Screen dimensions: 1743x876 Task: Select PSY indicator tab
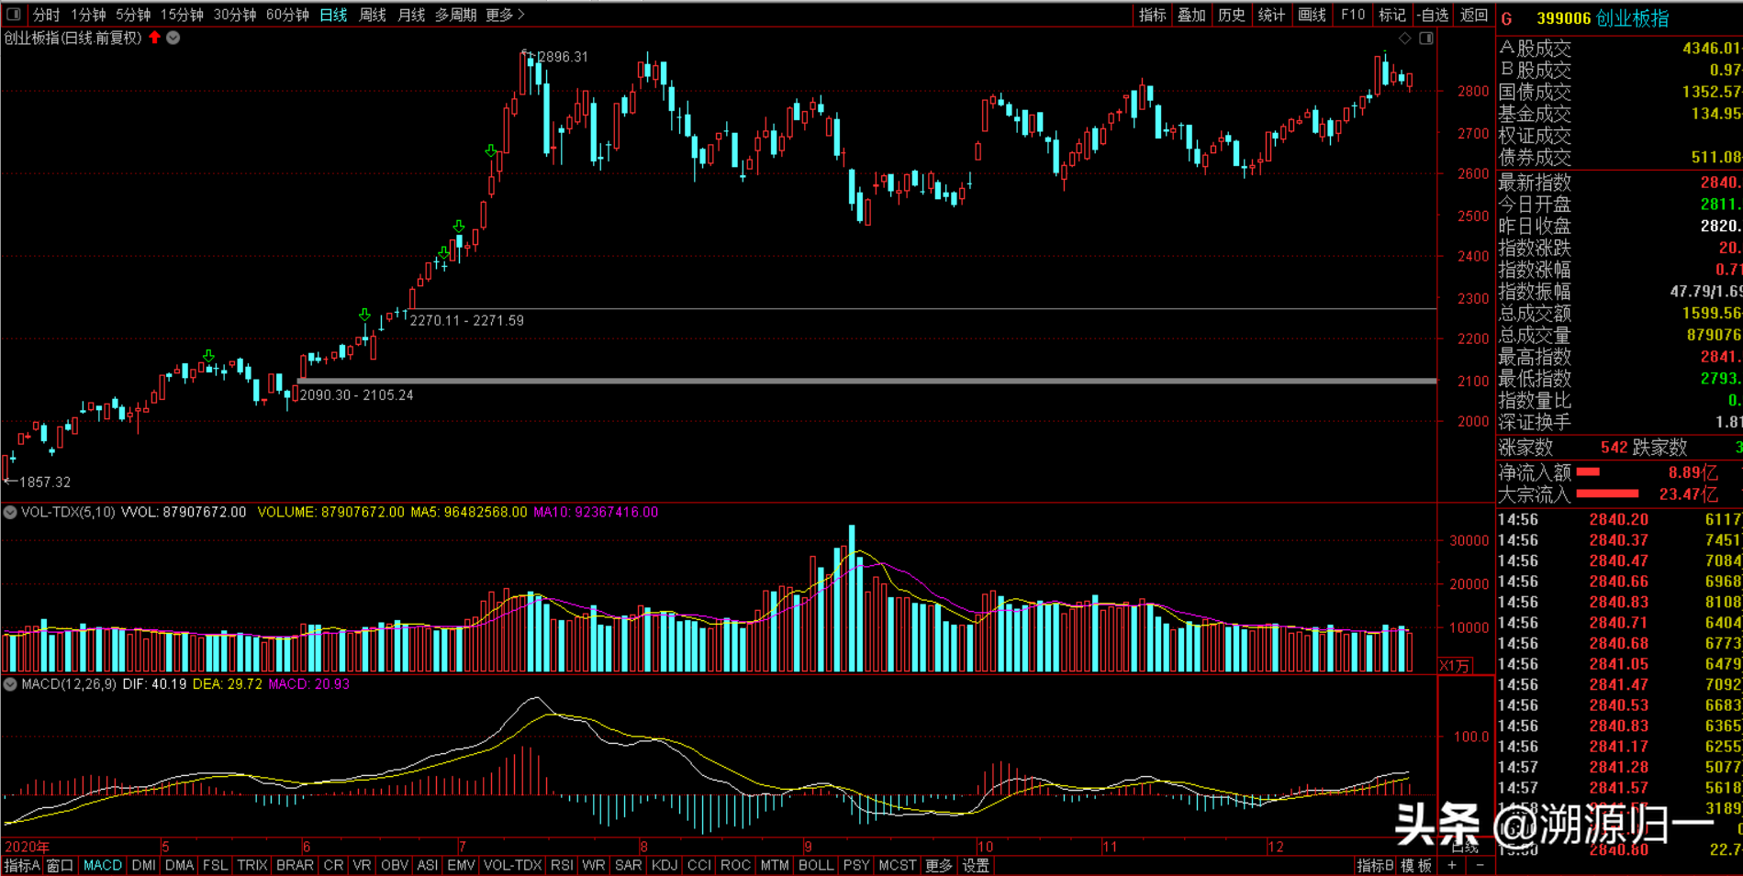(x=856, y=865)
